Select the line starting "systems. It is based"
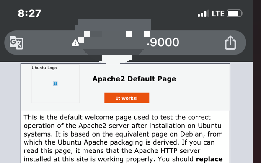This screenshot has height=163, width=261. point(123,134)
